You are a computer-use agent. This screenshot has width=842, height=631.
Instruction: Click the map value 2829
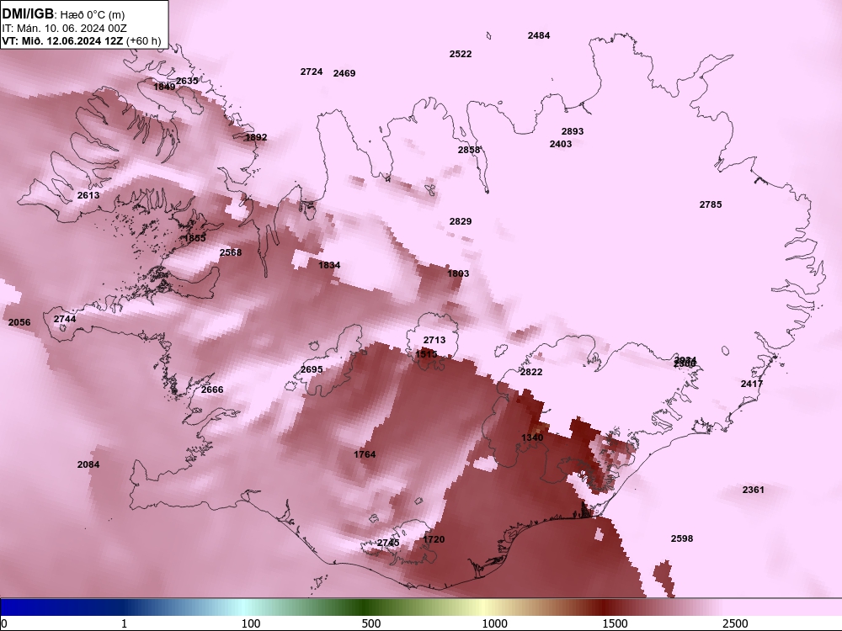point(461,221)
